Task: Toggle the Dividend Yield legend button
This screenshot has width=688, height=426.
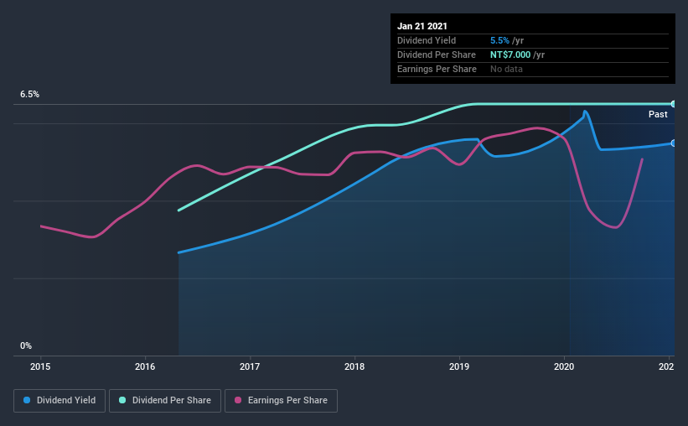Action: coord(59,401)
